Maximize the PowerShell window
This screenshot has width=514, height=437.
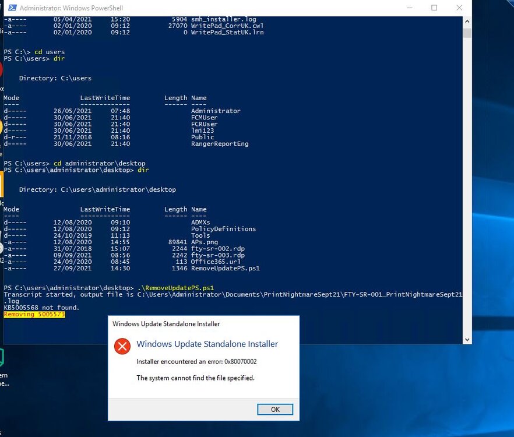coord(434,8)
